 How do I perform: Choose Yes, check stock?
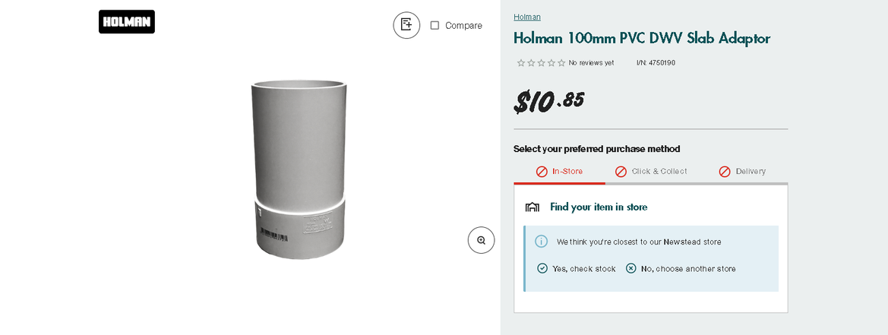click(x=583, y=268)
